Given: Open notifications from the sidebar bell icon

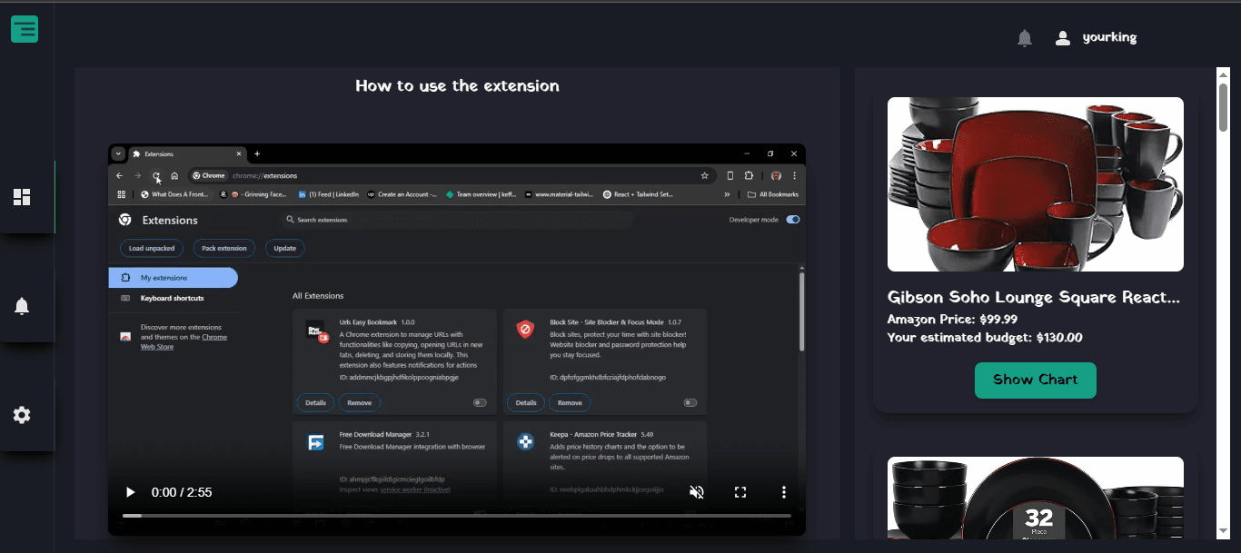Looking at the screenshot, I should [x=22, y=306].
